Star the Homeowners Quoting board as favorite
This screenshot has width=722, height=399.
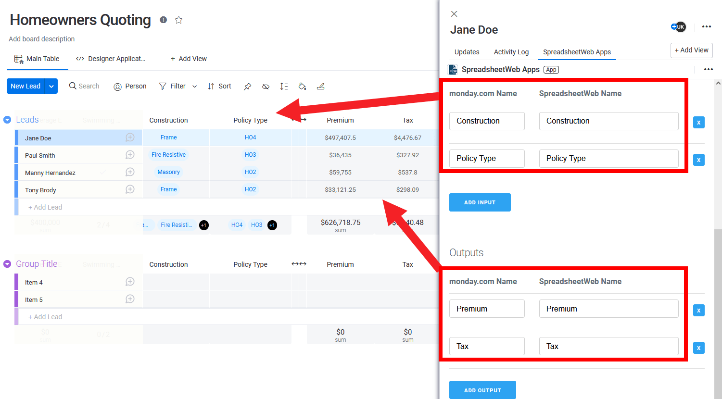[x=179, y=20]
